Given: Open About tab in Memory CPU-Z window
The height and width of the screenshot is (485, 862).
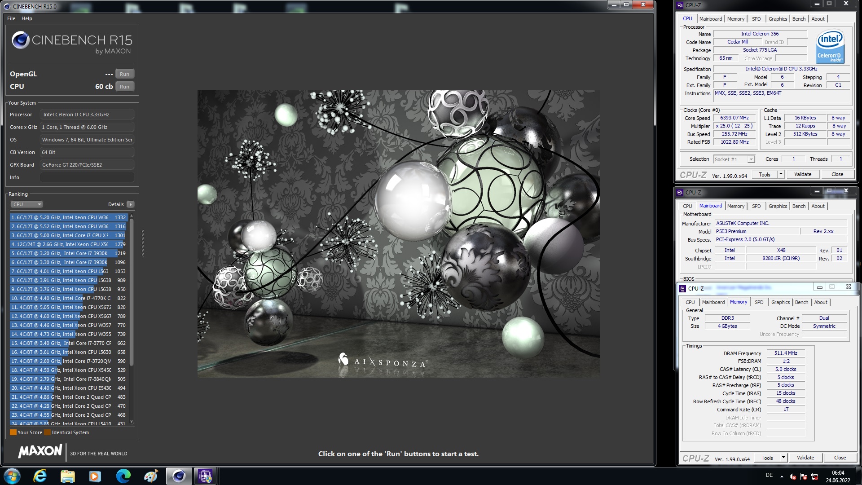Looking at the screenshot, I should 821,302.
